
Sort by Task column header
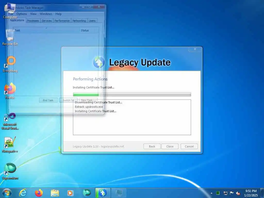(x=46, y=30)
